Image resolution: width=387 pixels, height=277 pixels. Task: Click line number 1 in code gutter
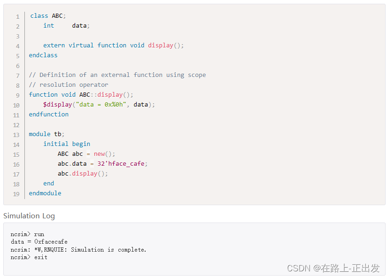pyautogui.click(x=17, y=16)
